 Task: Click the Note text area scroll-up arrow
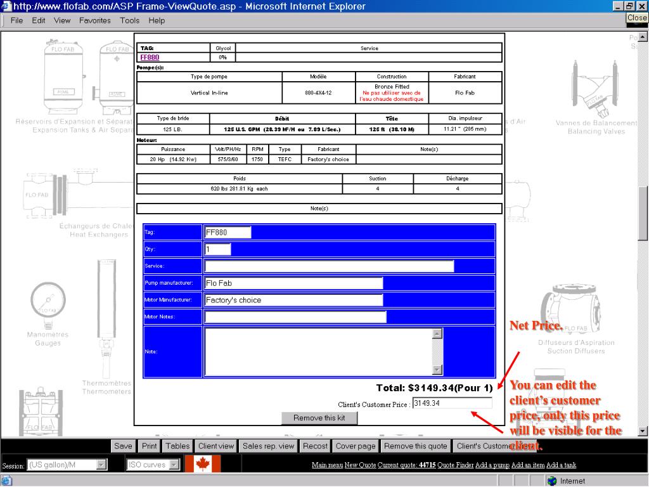pyautogui.click(x=437, y=334)
